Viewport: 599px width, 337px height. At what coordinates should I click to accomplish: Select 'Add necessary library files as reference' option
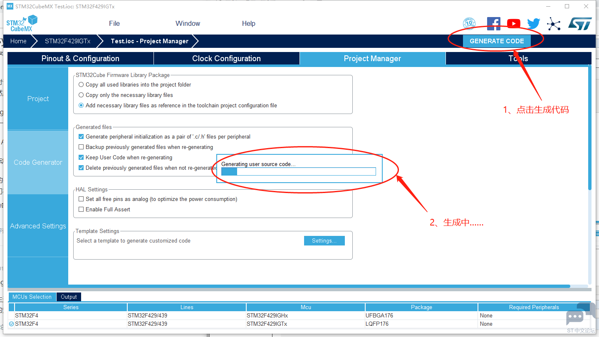[81, 105]
